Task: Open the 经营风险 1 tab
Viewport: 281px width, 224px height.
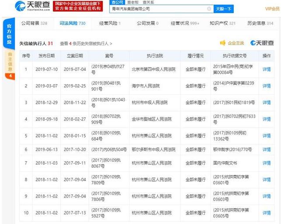Action: point(110,23)
